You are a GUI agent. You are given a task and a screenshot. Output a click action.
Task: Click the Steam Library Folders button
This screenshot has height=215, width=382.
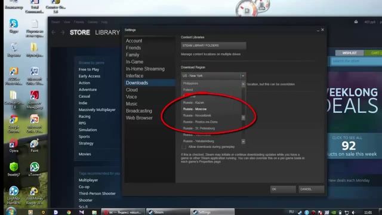[214, 45]
